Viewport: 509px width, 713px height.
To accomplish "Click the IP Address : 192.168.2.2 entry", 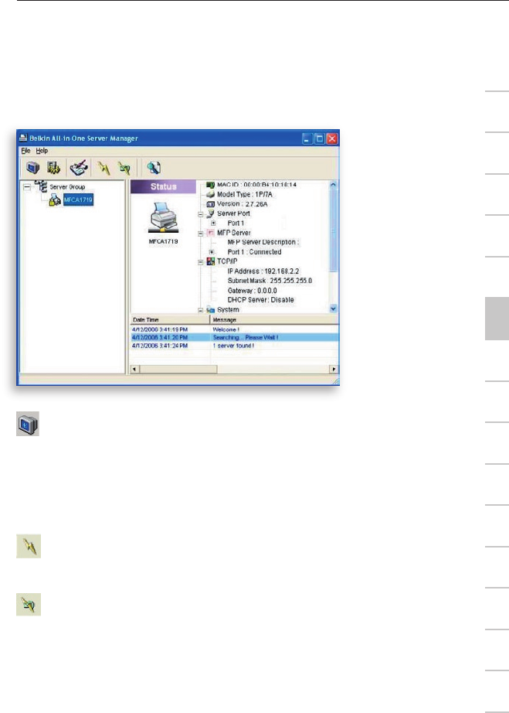I will 263,271.
